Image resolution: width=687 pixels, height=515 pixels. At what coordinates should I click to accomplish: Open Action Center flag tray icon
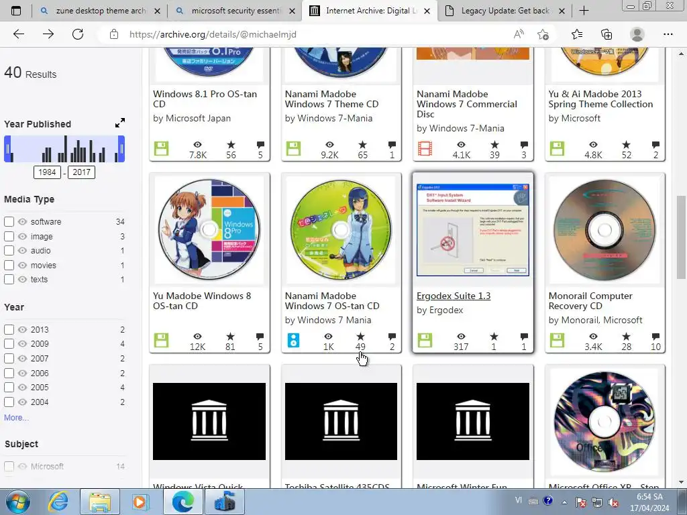pyautogui.click(x=580, y=502)
